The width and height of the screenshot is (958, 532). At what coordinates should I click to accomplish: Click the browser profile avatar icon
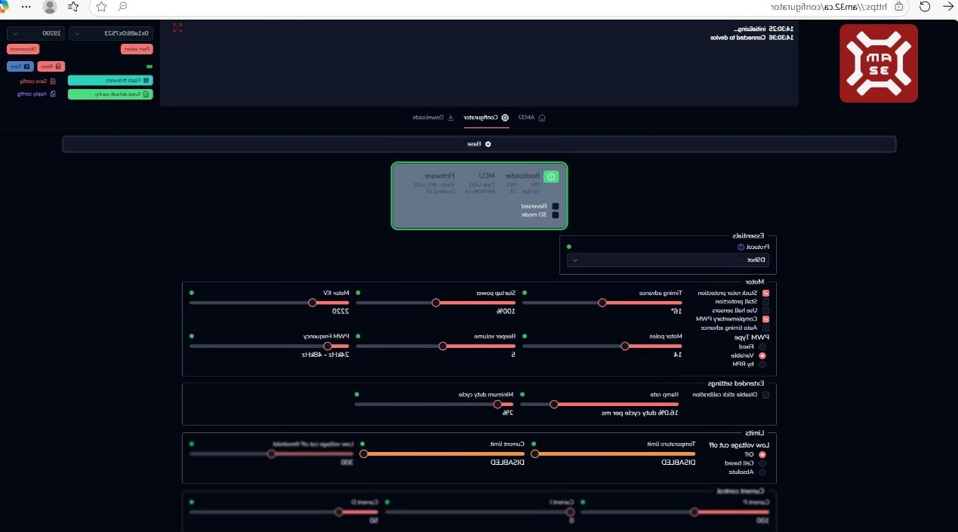(50, 7)
